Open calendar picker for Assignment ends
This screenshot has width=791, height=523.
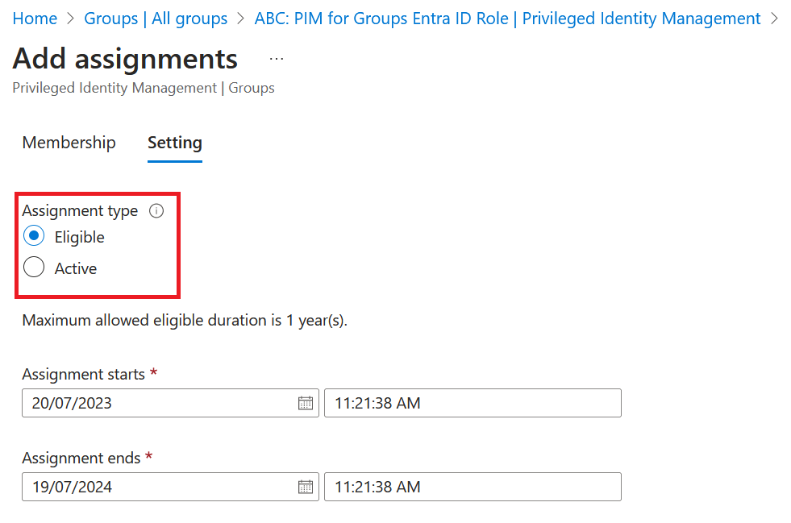pyautogui.click(x=306, y=487)
